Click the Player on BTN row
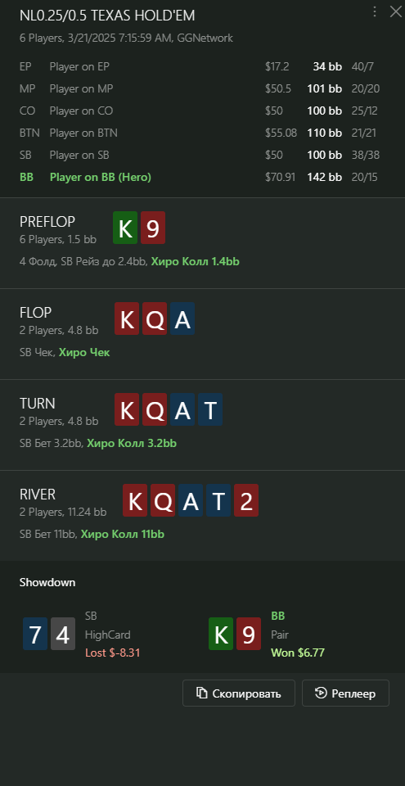405x786 pixels. point(203,133)
